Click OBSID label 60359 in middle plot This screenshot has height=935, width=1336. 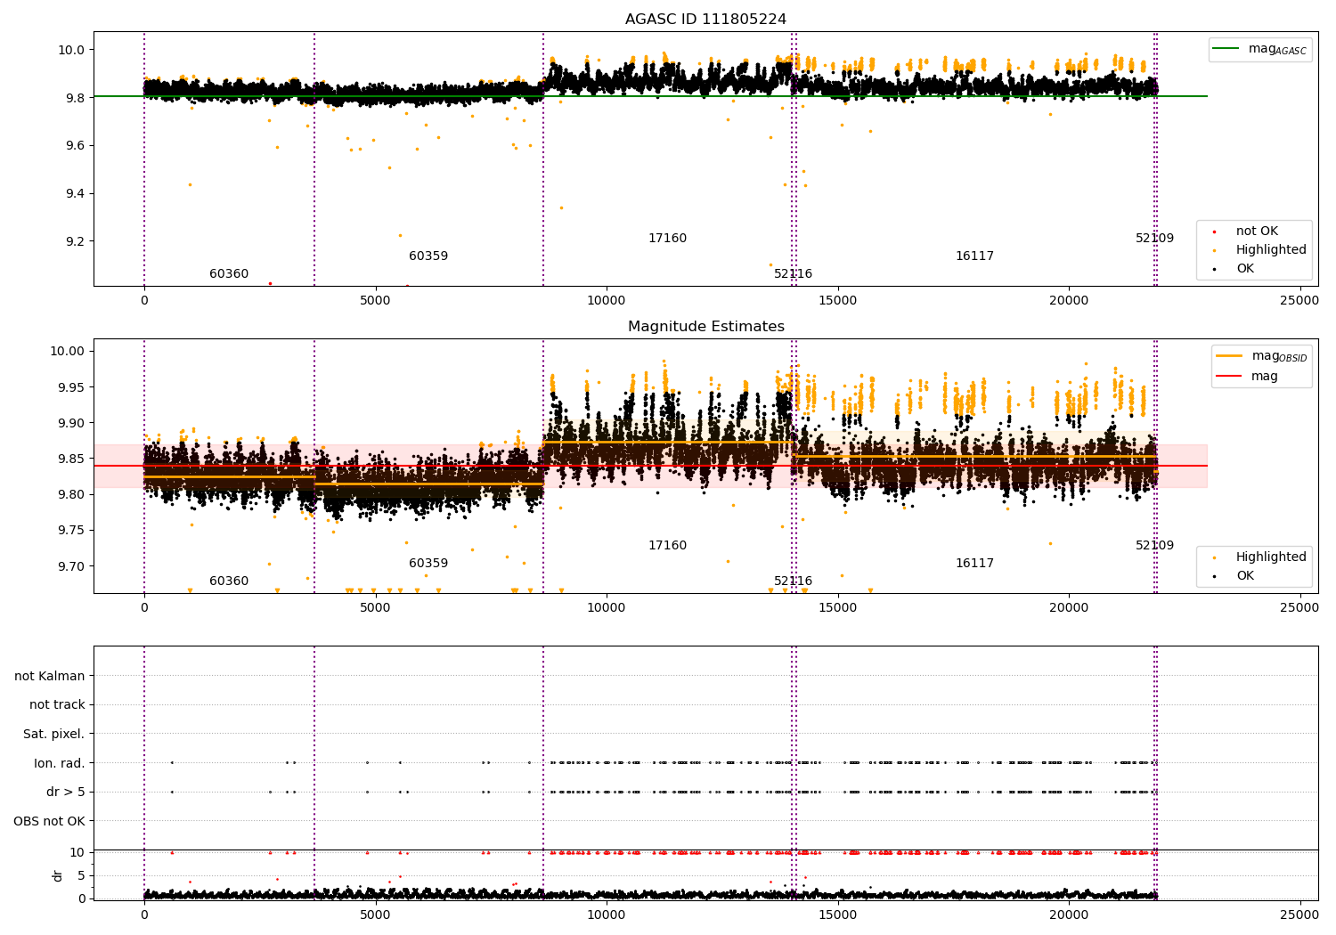point(428,564)
